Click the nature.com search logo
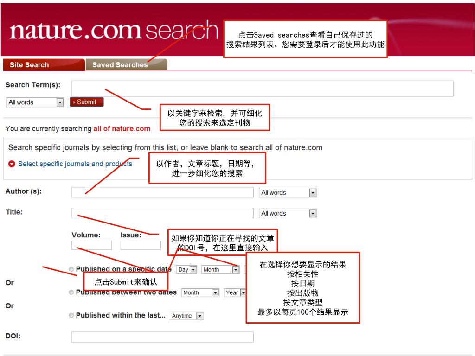 (114, 30)
